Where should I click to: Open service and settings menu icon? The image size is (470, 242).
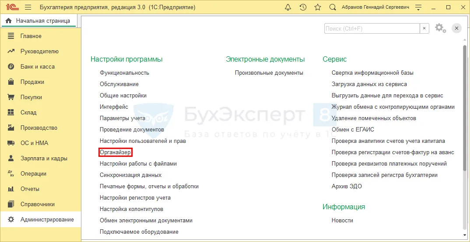418,7
